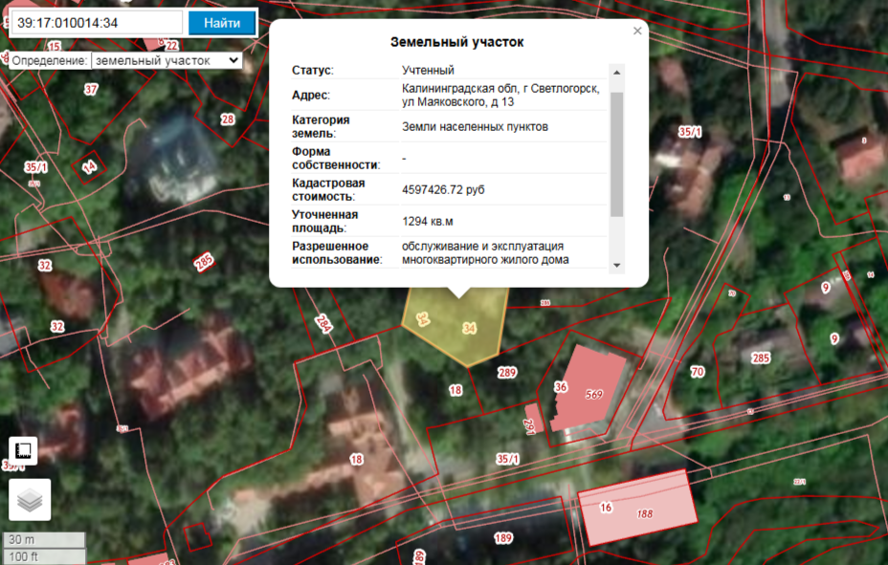Screen dimensions: 888x565
Task: Click parcel label 284 on map
Action: pos(323,323)
